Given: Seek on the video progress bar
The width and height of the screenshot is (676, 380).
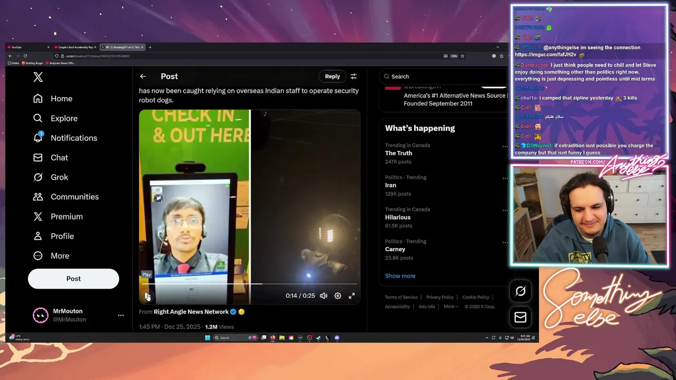Looking at the screenshot, I should pyautogui.click(x=249, y=284).
